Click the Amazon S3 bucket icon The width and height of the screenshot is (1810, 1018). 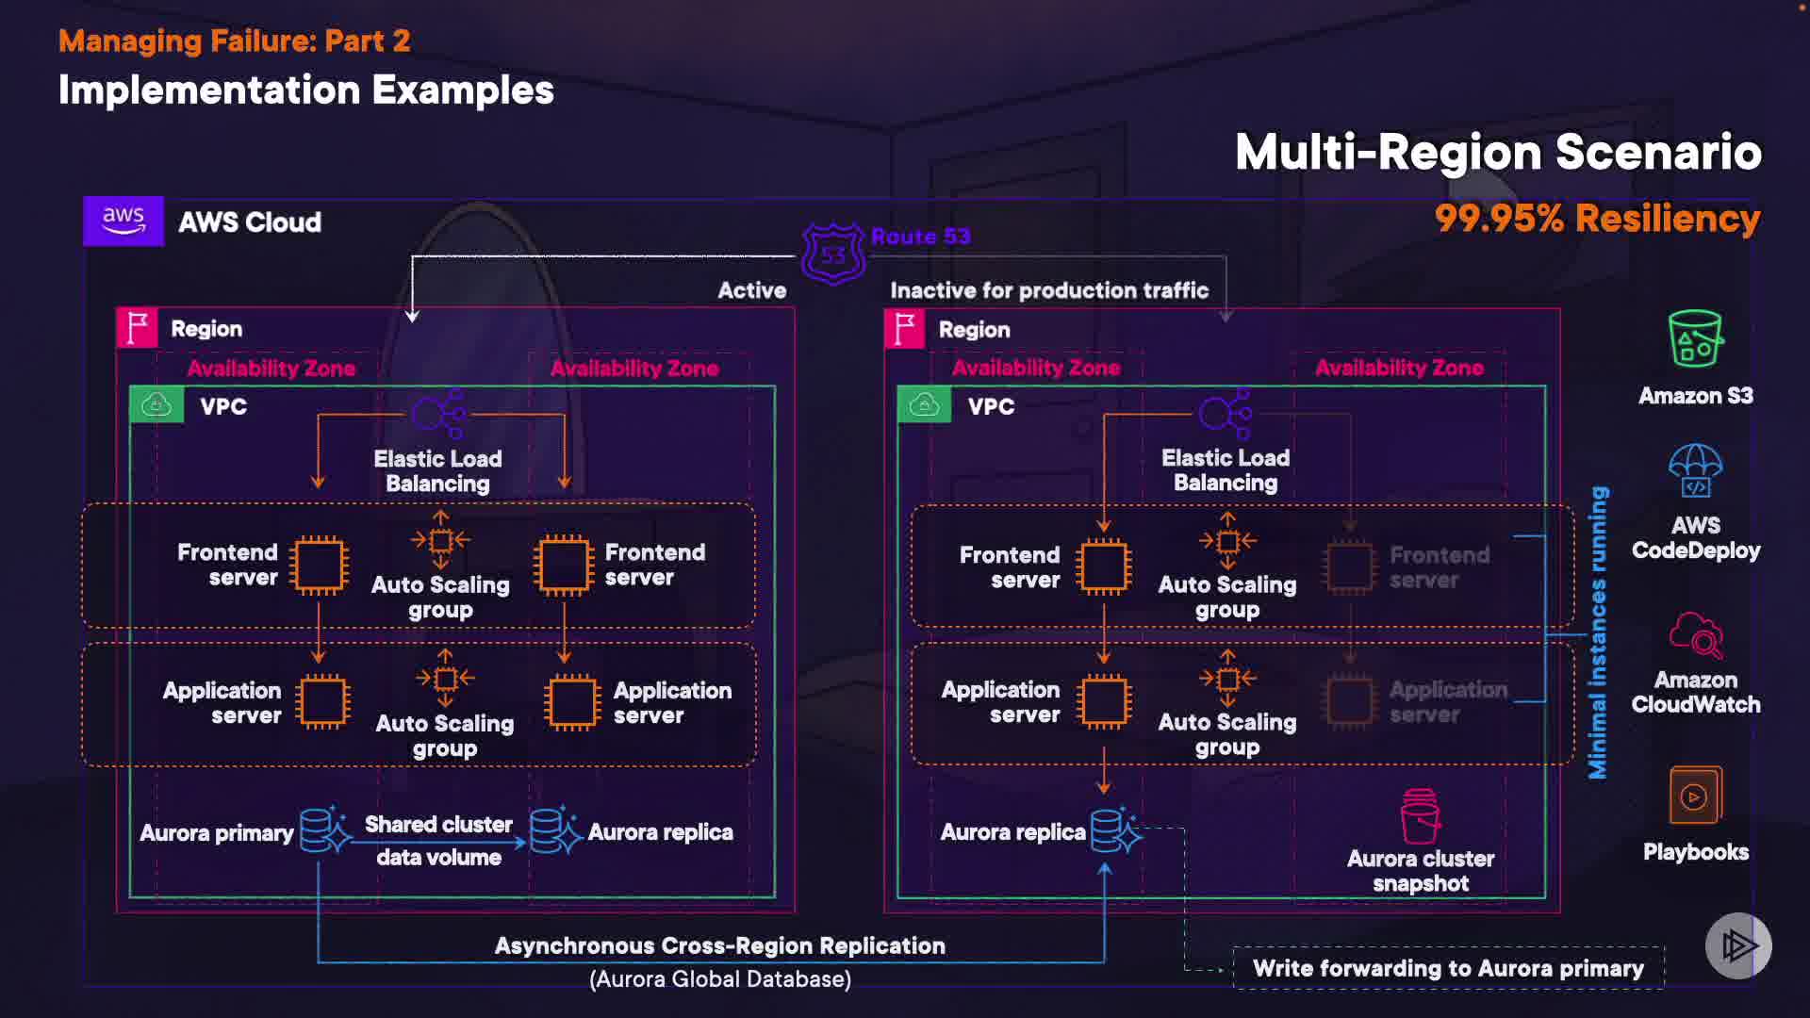[1695, 339]
